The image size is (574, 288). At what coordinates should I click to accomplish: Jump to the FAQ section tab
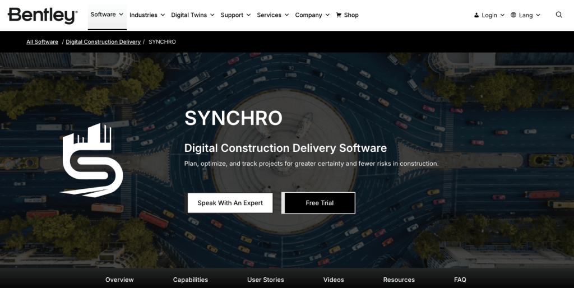pos(460,280)
